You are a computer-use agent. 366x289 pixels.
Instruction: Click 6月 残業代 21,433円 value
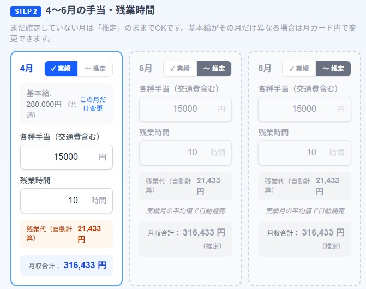pyautogui.click(x=327, y=186)
